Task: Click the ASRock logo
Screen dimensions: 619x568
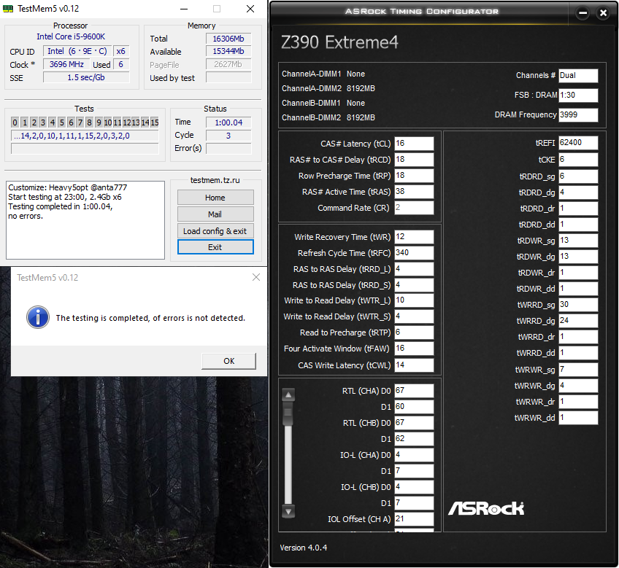Action: click(x=486, y=508)
